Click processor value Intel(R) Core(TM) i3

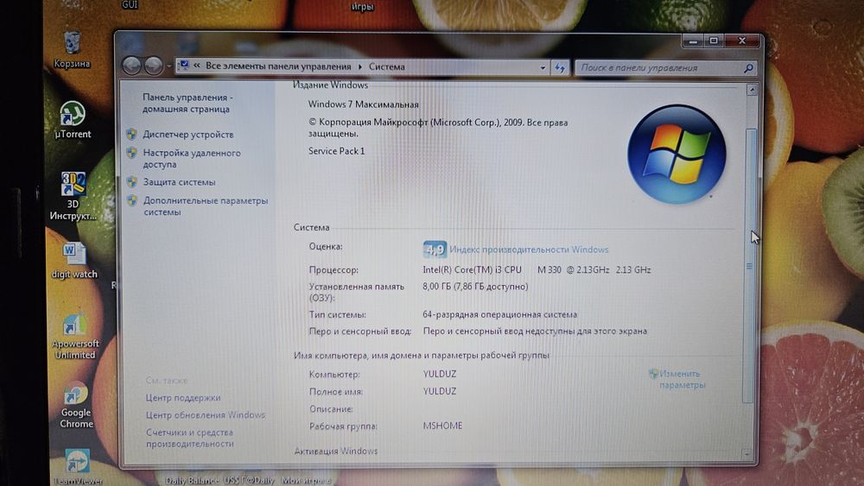click(537, 269)
